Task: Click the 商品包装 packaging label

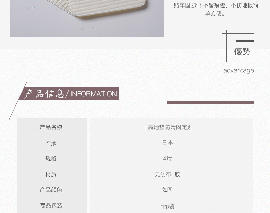Action: coord(51,205)
